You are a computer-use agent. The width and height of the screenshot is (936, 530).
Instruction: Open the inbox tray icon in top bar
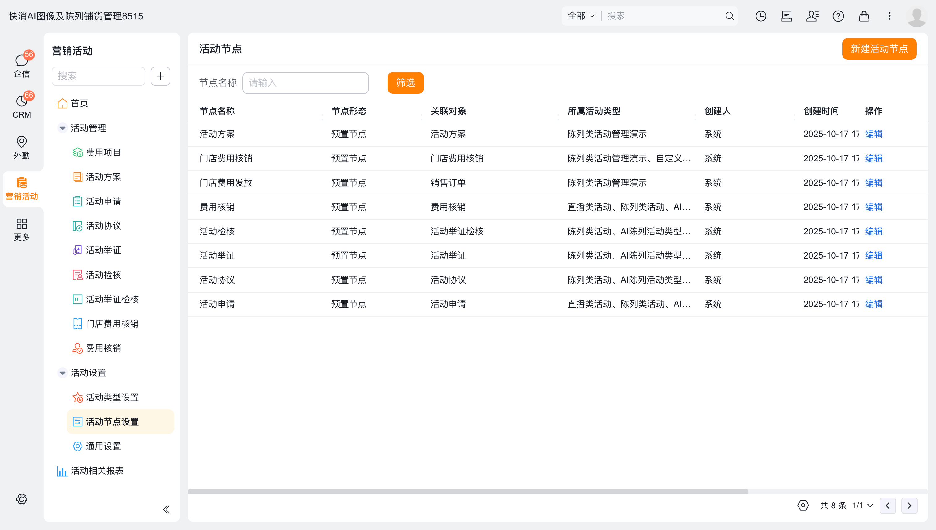(786, 16)
